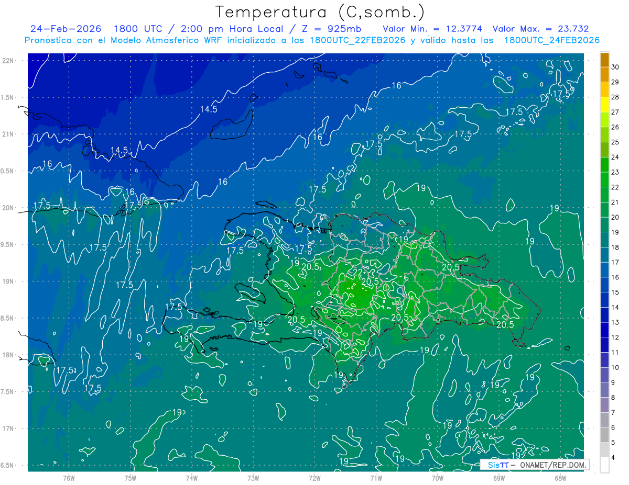Click the colorbar legend label '29'
The height and width of the screenshot is (485, 629).
pos(615,82)
